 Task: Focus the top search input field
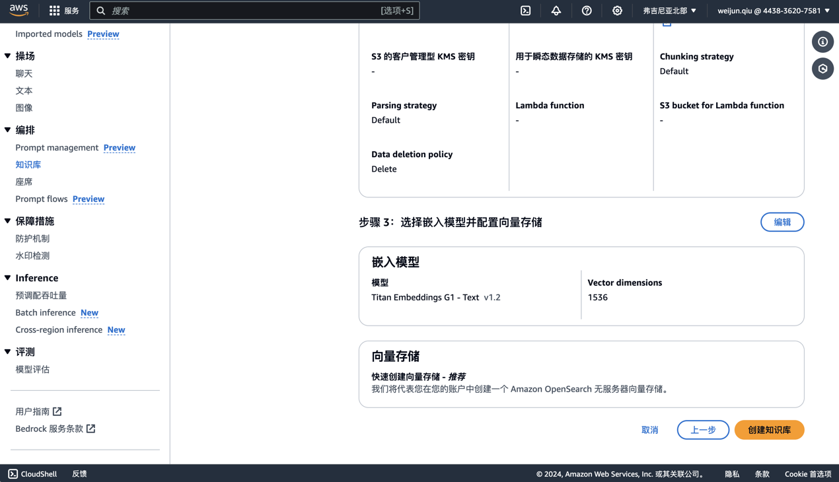pos(254,11)
